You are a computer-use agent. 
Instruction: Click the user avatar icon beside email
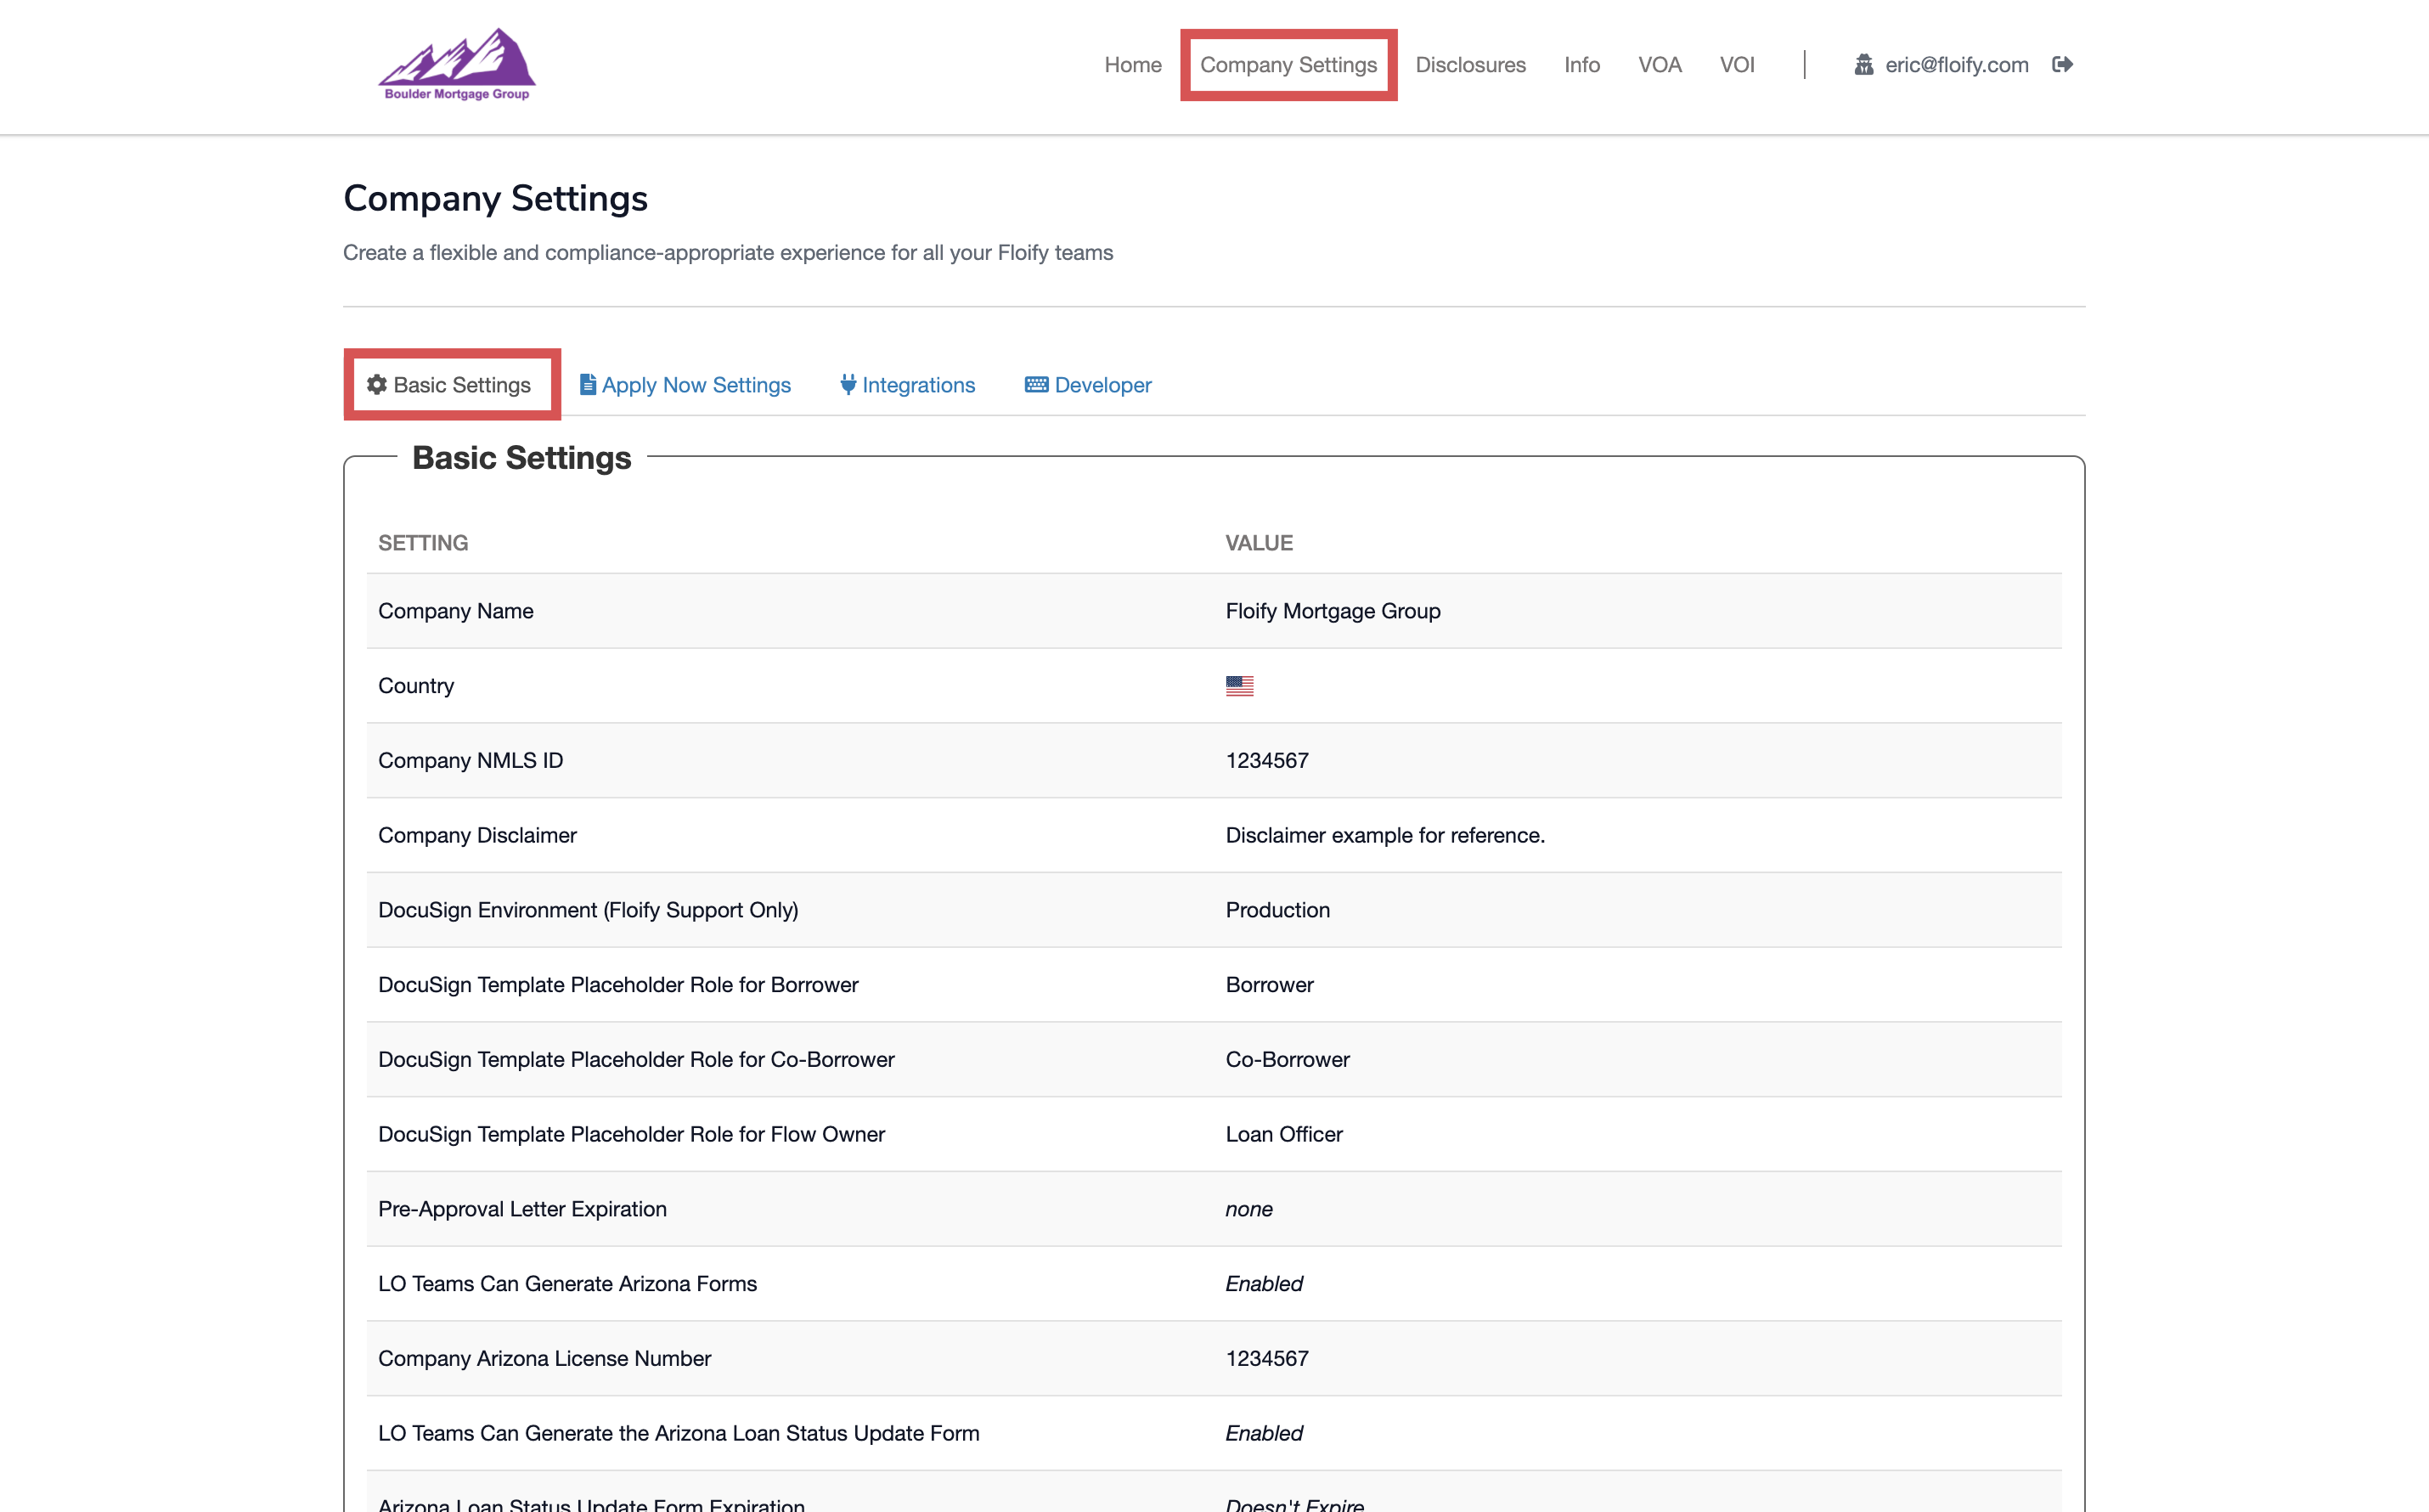(x=1863, y=65)
